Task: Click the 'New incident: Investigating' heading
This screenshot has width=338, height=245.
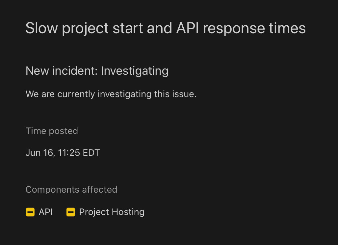Action: click(x=97, y=71)
